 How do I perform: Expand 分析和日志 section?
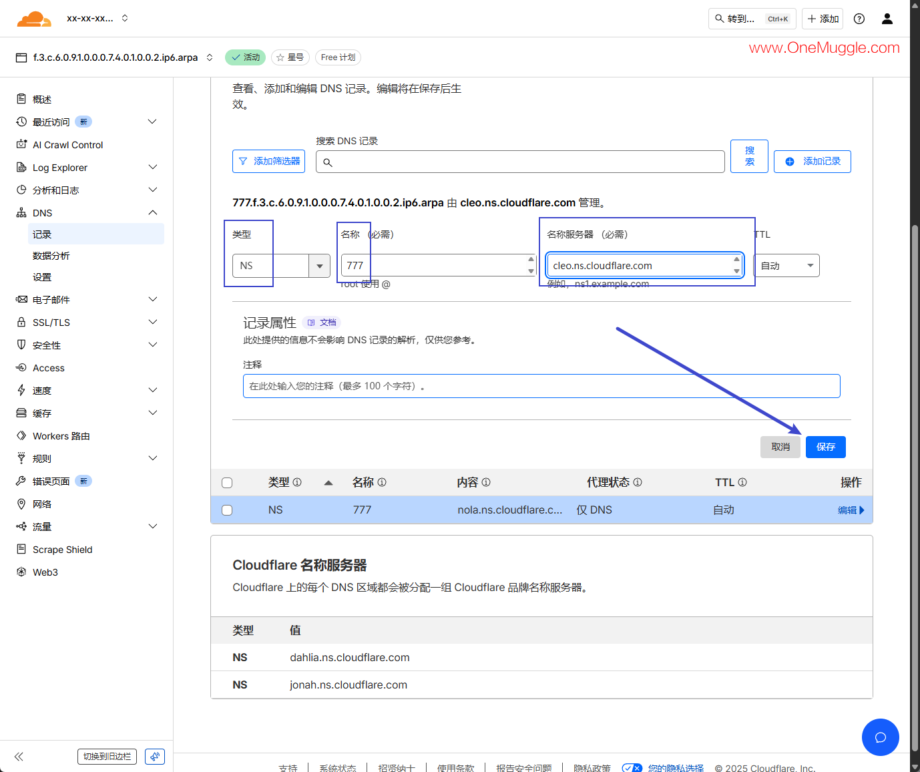coord(152,190)
